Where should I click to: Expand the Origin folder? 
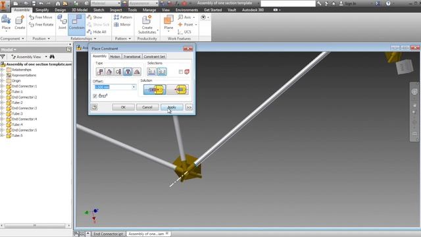(x=2, y=80)
